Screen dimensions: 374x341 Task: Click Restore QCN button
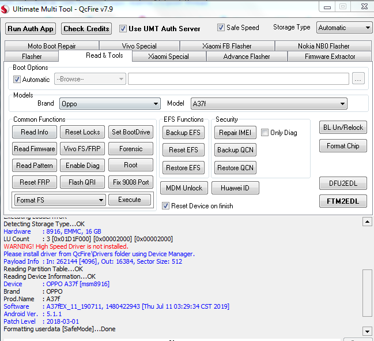(x=236, y=168)
